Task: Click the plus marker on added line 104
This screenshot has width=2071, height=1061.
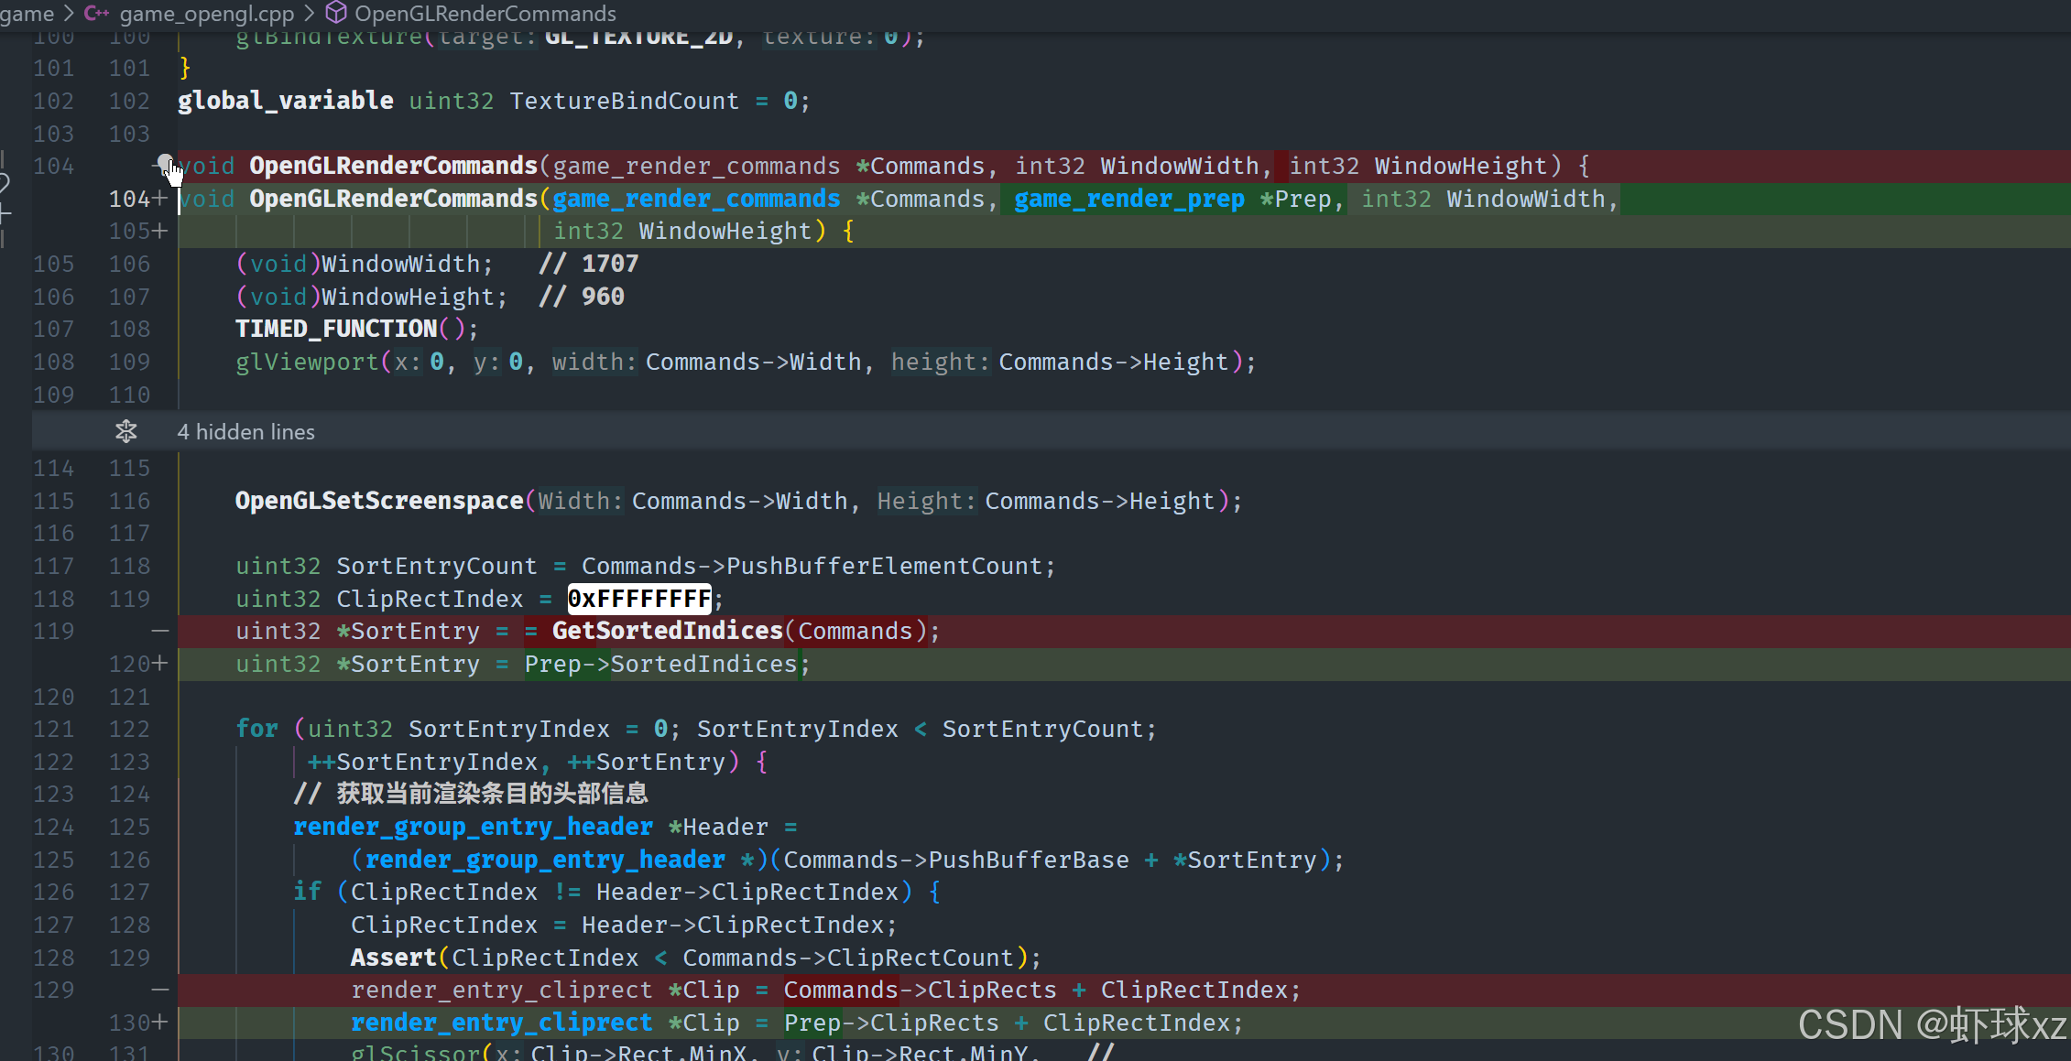Action: pos(160,198)
